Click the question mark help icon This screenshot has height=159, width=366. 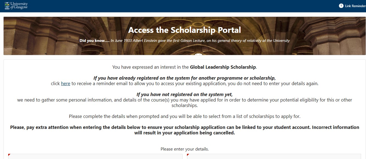pyautogui.click(x=341, y=6)
